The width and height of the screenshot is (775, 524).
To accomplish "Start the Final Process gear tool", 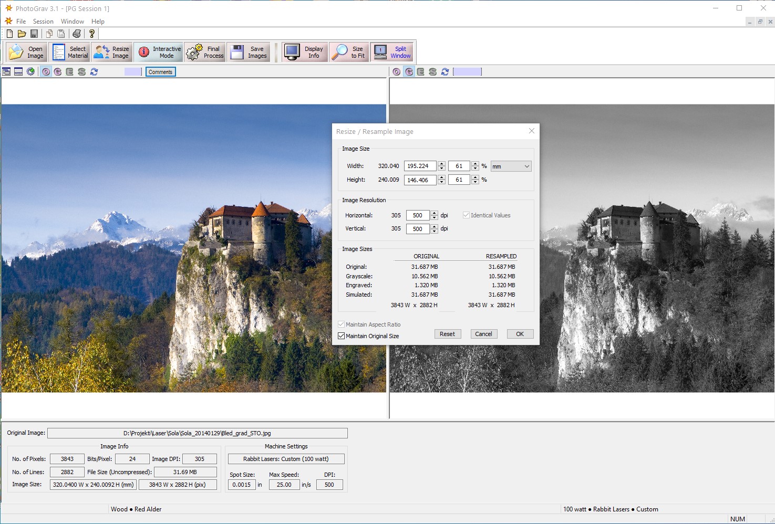I will [x=205, y=52].
